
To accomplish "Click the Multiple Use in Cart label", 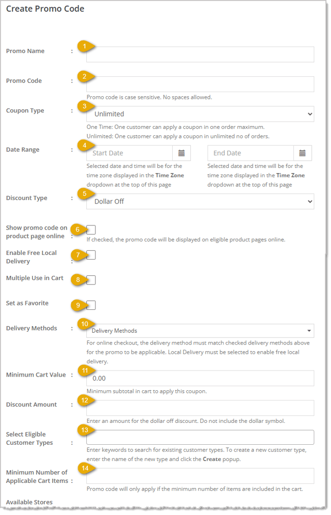I will [35, 278].
